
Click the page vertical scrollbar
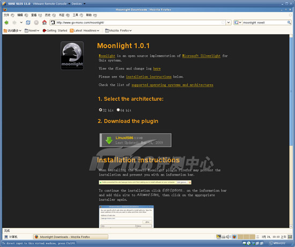[x=291, y=91]
